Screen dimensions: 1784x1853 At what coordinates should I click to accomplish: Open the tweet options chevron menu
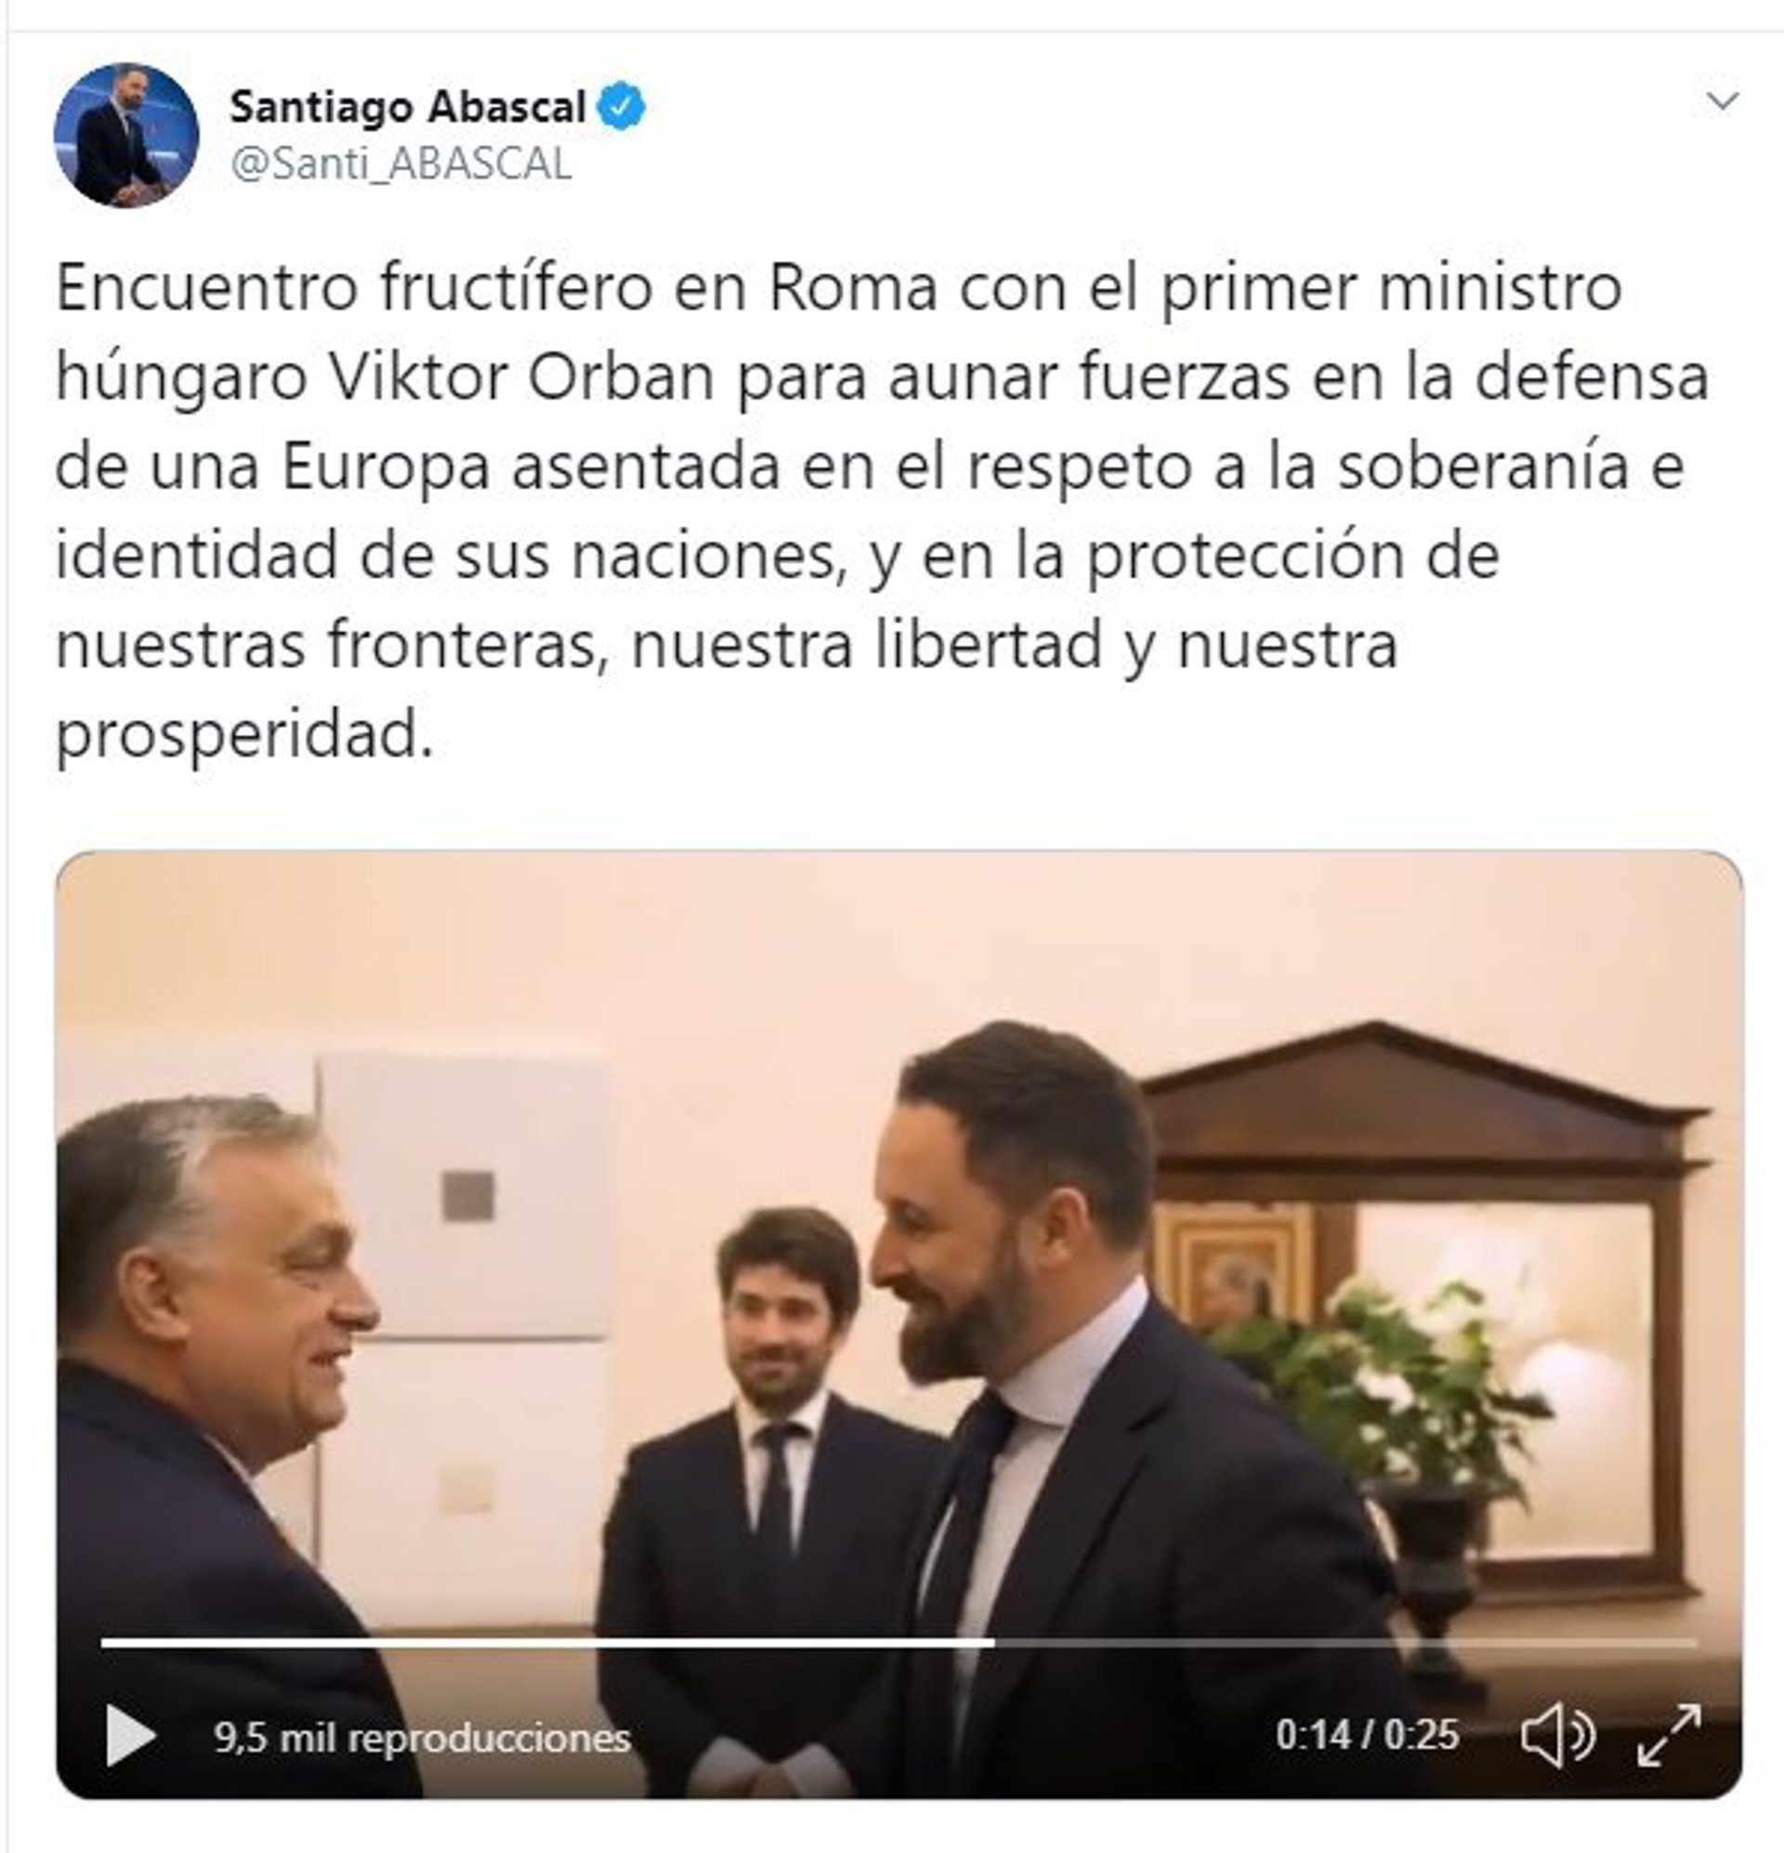tap(1724, 100)
